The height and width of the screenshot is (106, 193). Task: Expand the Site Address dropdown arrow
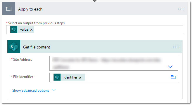pos(170,67)
